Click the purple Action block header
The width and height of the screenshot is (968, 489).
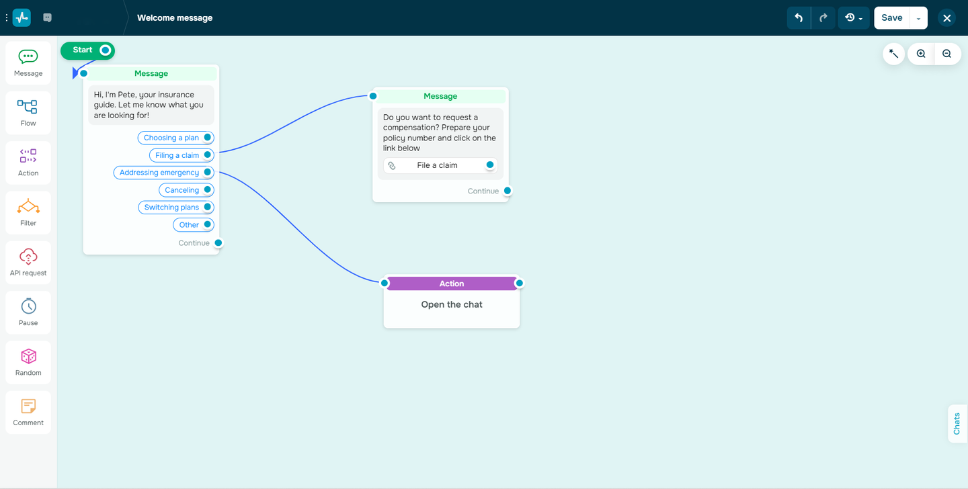(452, 283)
